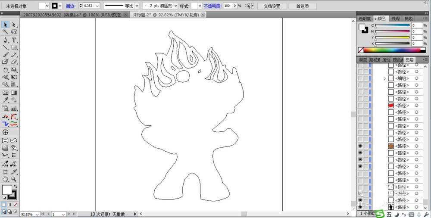Open the 外观 panel tab

(396, 19)
